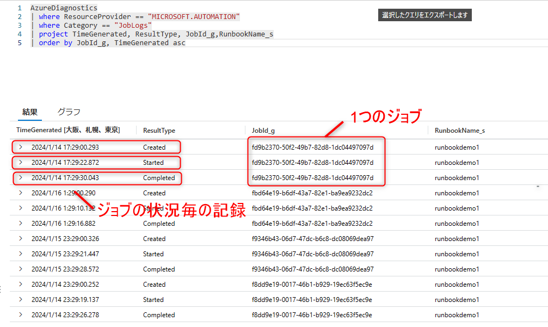
Task: Click the AzureDiagnostics query line
Action: tap(64, 8)
